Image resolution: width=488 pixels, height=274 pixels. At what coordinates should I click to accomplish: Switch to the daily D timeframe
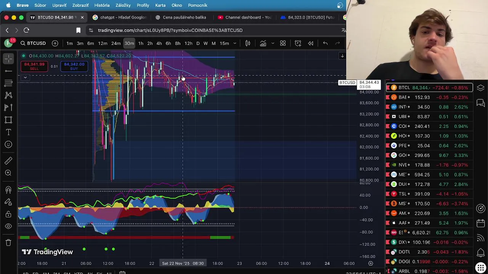click(x=198, y=43)
